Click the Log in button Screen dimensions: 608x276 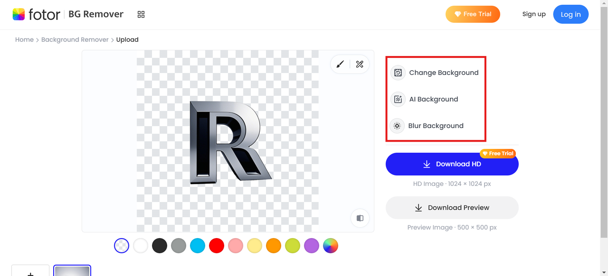tap(570, 14)
